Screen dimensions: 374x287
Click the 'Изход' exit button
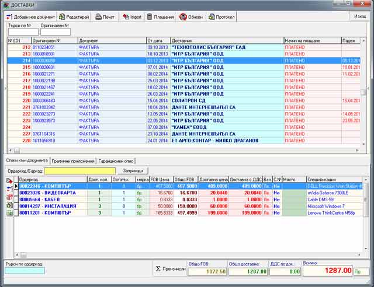click(360, 16)
